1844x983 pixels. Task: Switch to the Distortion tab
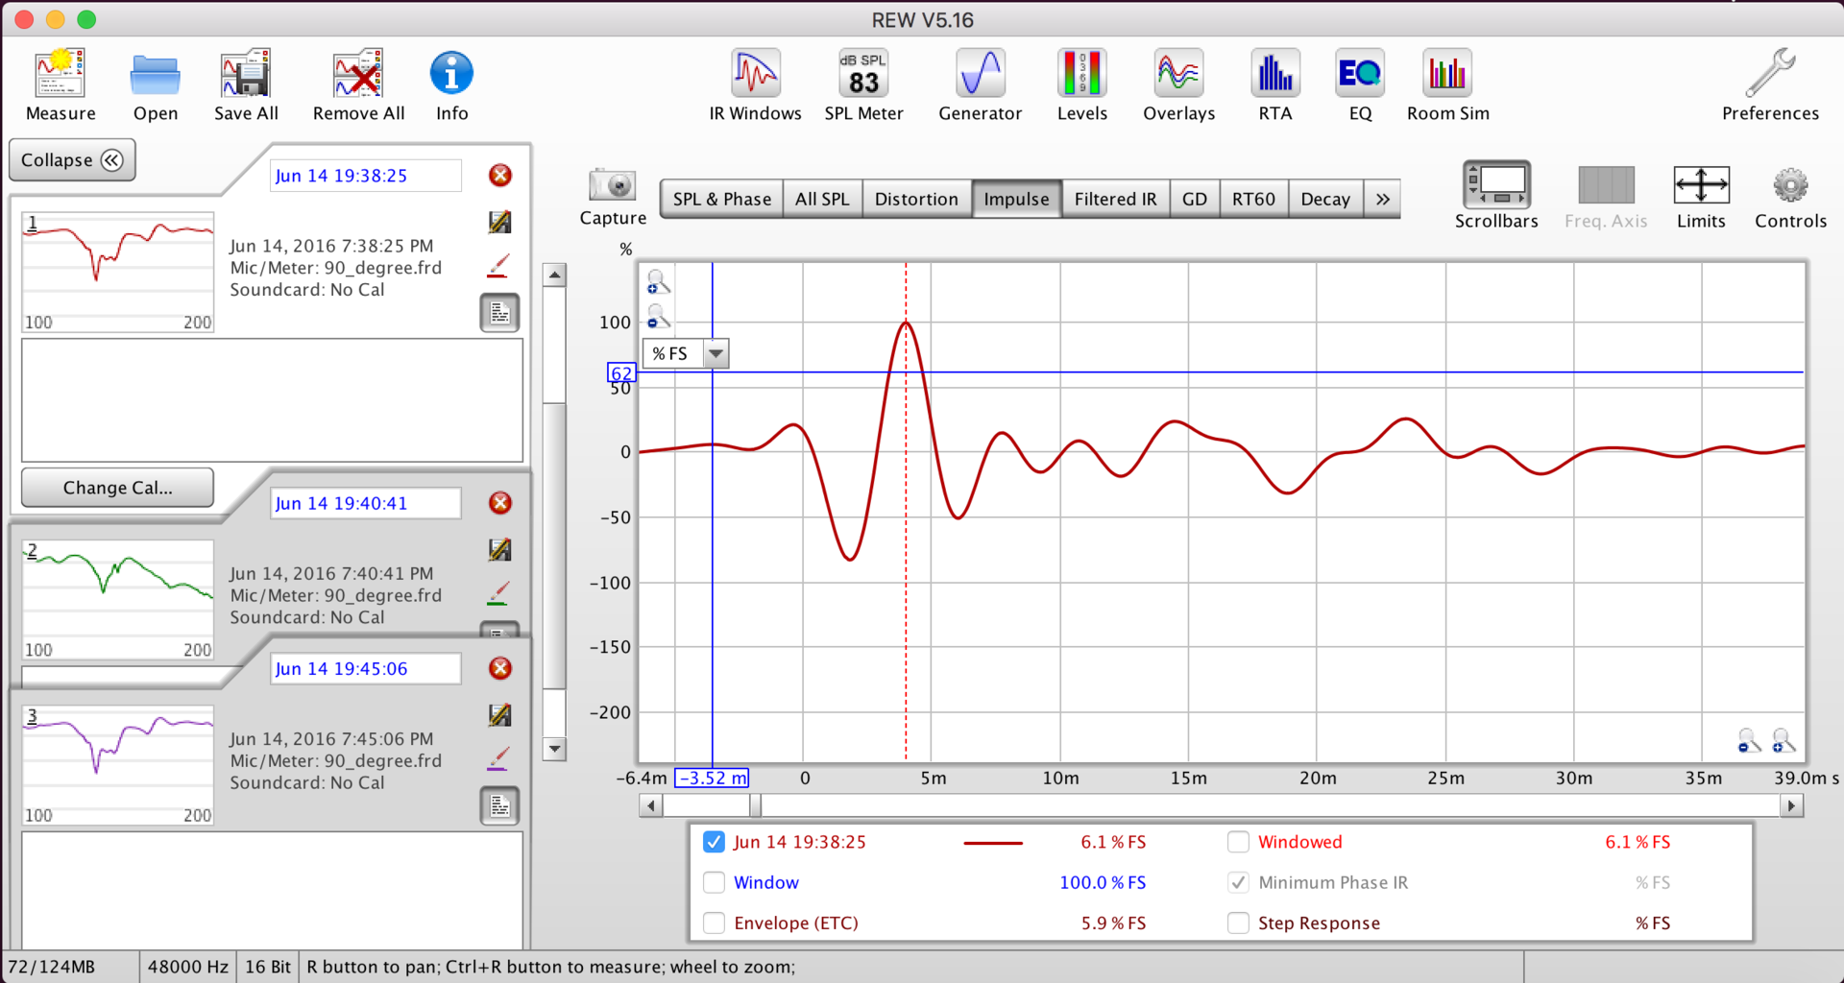[x=915, y=199]
